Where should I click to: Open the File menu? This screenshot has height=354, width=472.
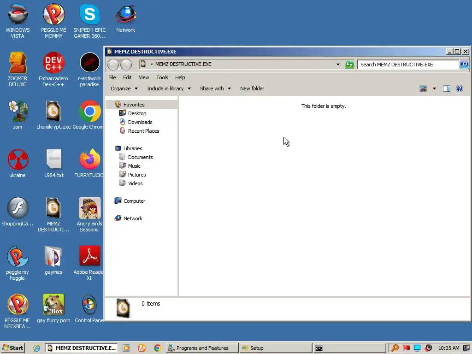tap(112, 77)
